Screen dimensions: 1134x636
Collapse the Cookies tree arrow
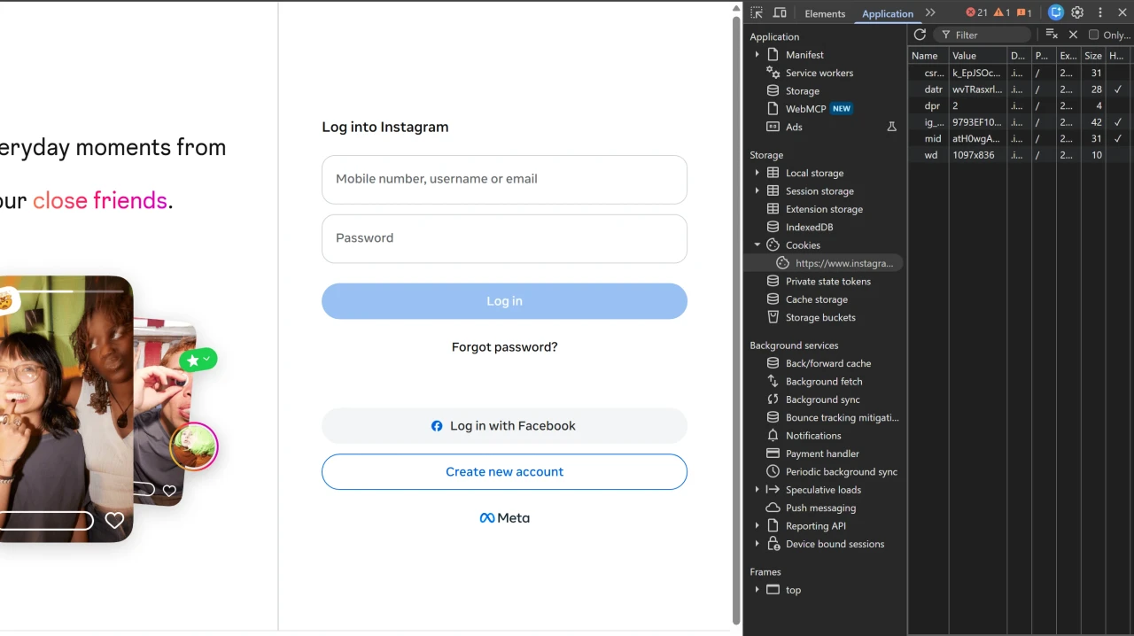(x=757, y=244)
